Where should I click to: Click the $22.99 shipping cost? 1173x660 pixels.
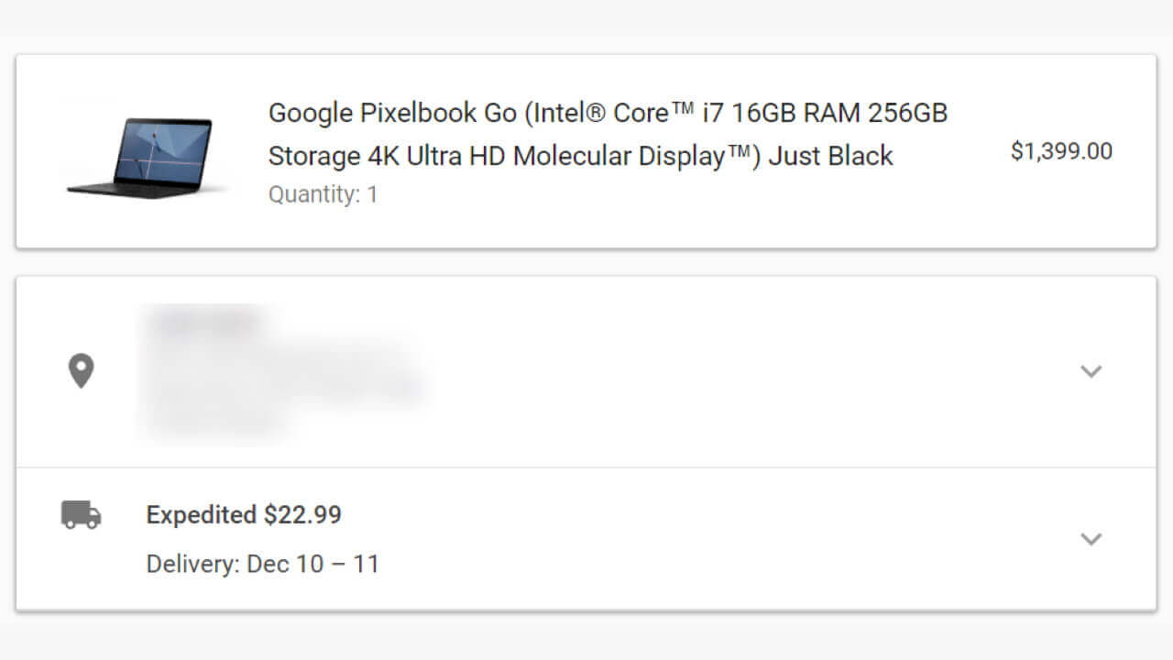click(x=302, y=514)
